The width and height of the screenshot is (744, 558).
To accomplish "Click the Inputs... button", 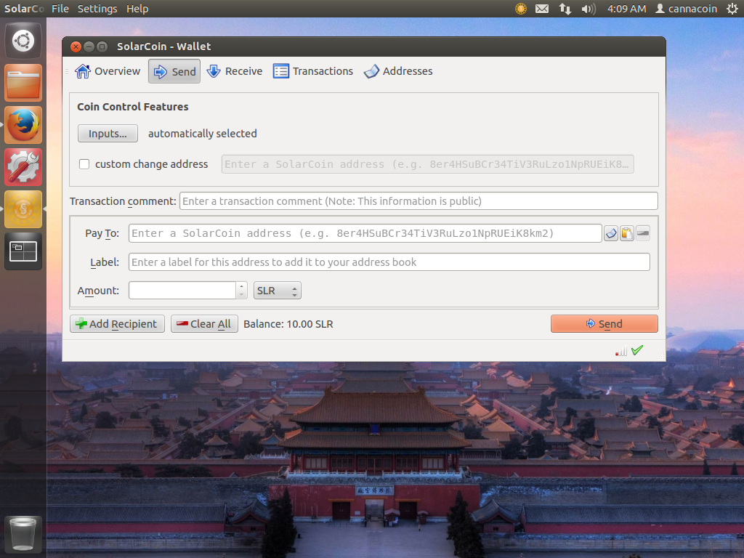I will pyautogui.click(x=108, y=134).
